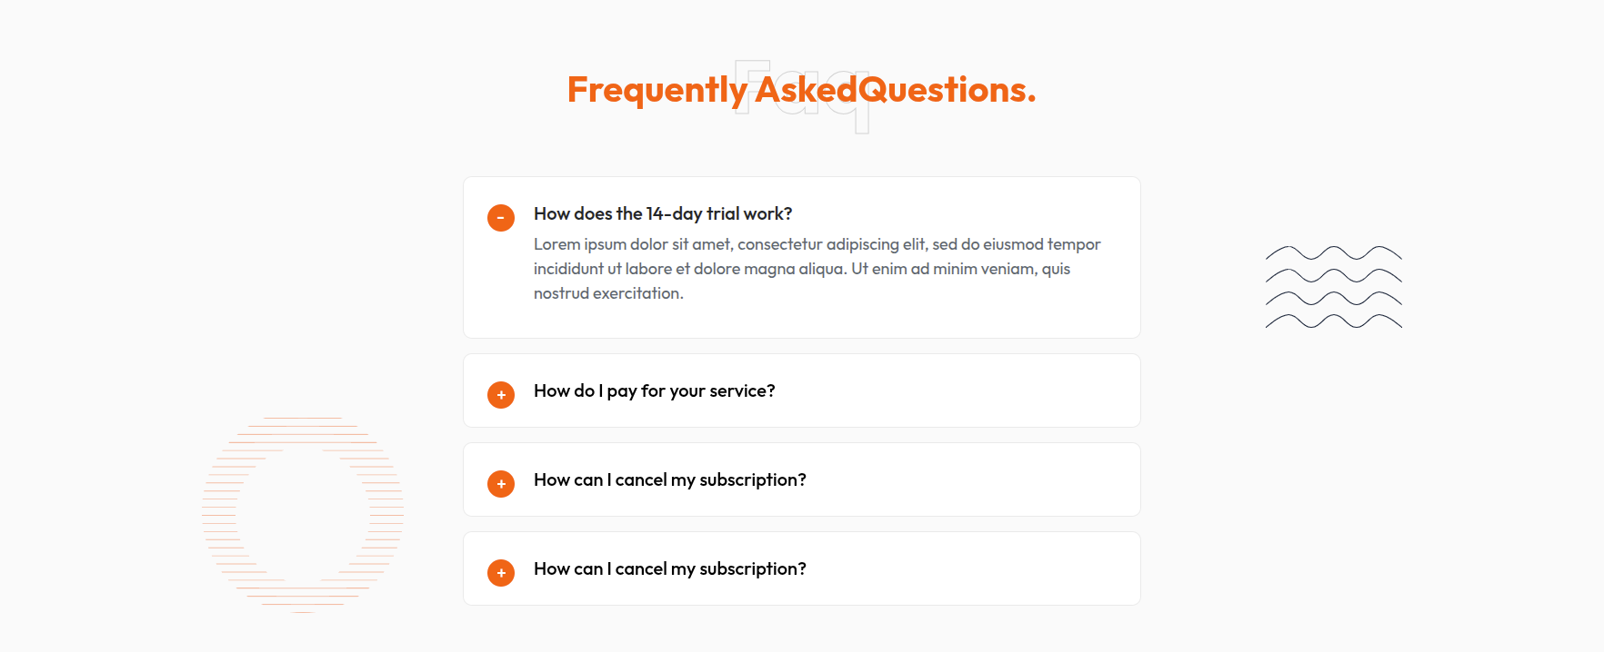The image size is (1604, 652).
Task: Click the 'Lorem ipsum dolor sit amet' answer line
Action: click(817, 244)
